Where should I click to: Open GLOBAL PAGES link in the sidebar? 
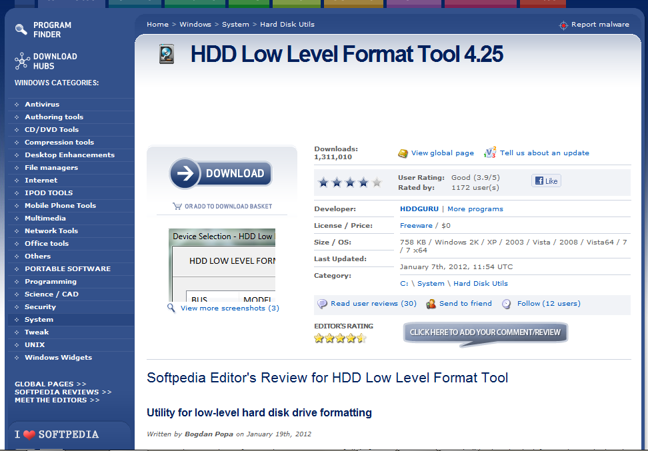pyautogui.click(x=51, y=384)
